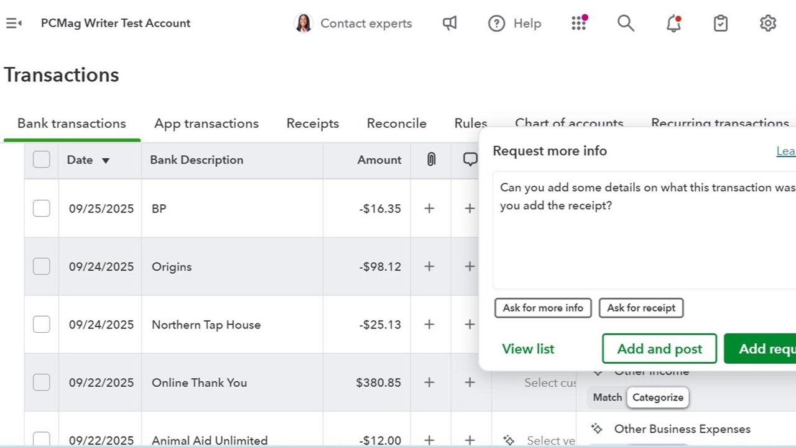This screenshot has width=796, height=447.
Task: Add comment to Northern Tap House transaction
Action: tap(470, 324)
